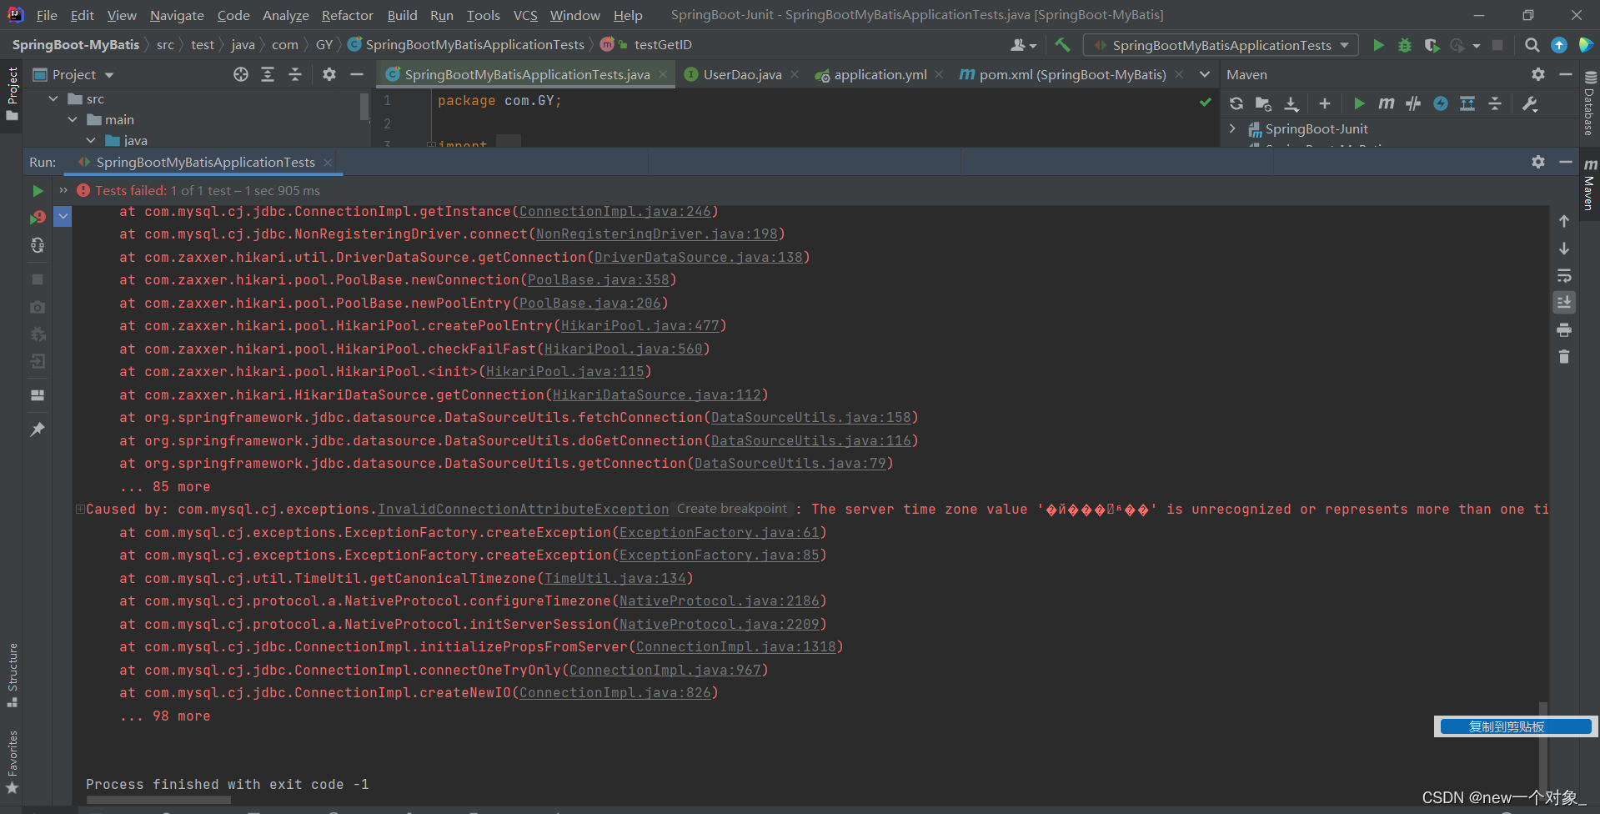Switch to application.yml tab
1600x814 pixels.
pyautogui.click(x=880, y=74)
